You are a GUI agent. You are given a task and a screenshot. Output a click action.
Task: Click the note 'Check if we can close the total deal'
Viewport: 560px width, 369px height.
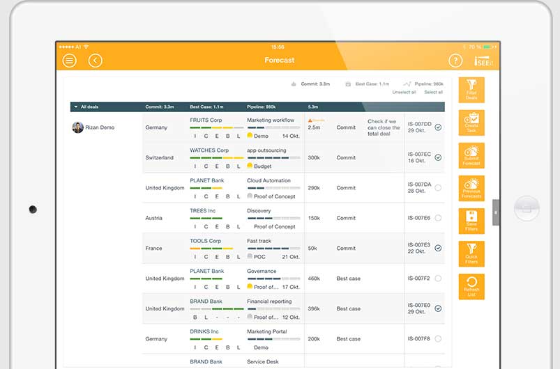(x=384, y=127)
